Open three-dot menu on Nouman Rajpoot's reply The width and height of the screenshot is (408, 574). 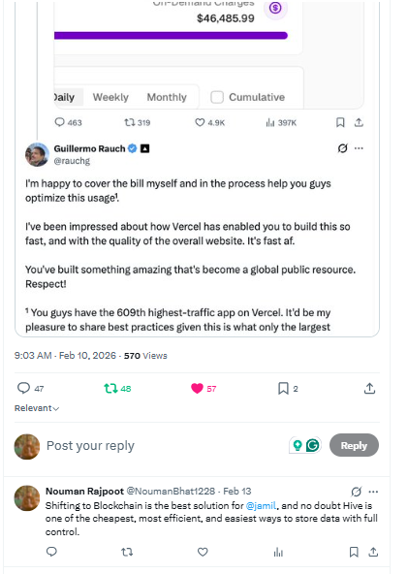373,492
